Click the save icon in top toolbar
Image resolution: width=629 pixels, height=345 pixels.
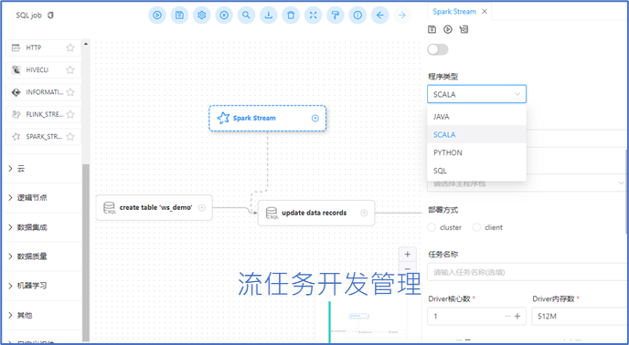179,16
